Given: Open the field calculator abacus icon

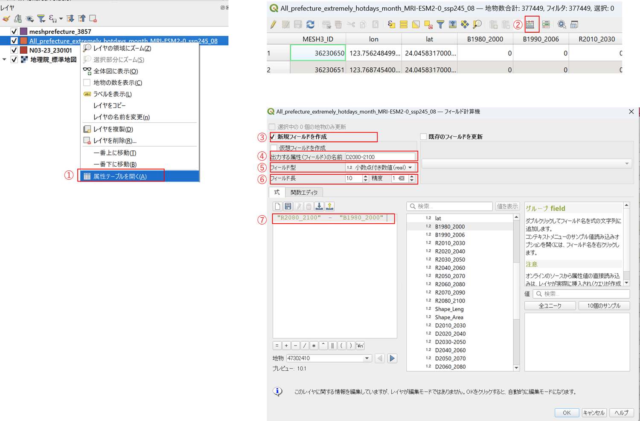Looking at the screenshot, I should tap(530, 25).
